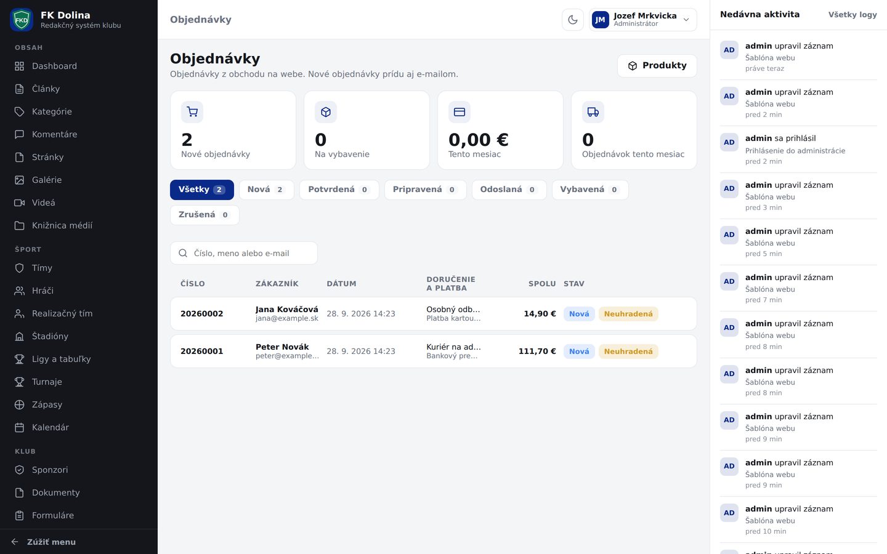Click the Formuláre clipboard icon
This screenshot has width=887, height=554.
(x=19, y=515)
